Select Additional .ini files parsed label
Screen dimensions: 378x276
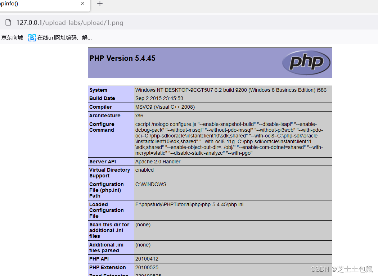pyautogui.click(x=106, y=248)
